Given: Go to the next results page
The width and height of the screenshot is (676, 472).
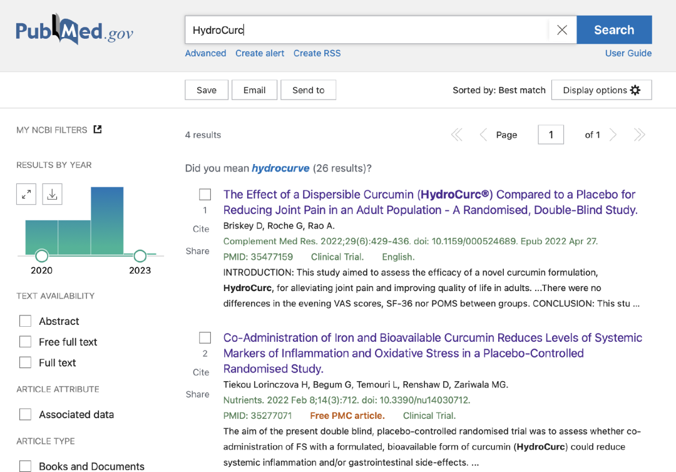Looking at the screenshot, I should click(x=613, y=135).
